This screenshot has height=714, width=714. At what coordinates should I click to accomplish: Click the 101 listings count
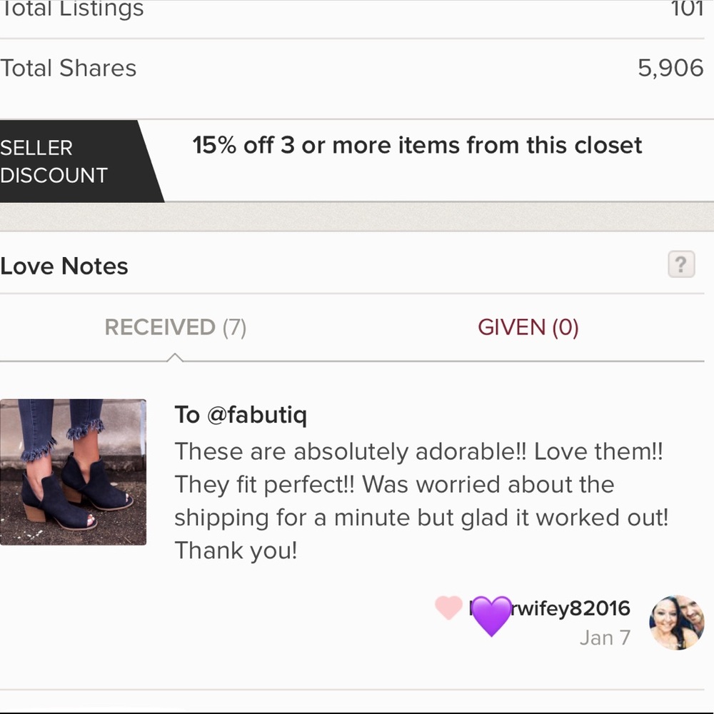687,9
